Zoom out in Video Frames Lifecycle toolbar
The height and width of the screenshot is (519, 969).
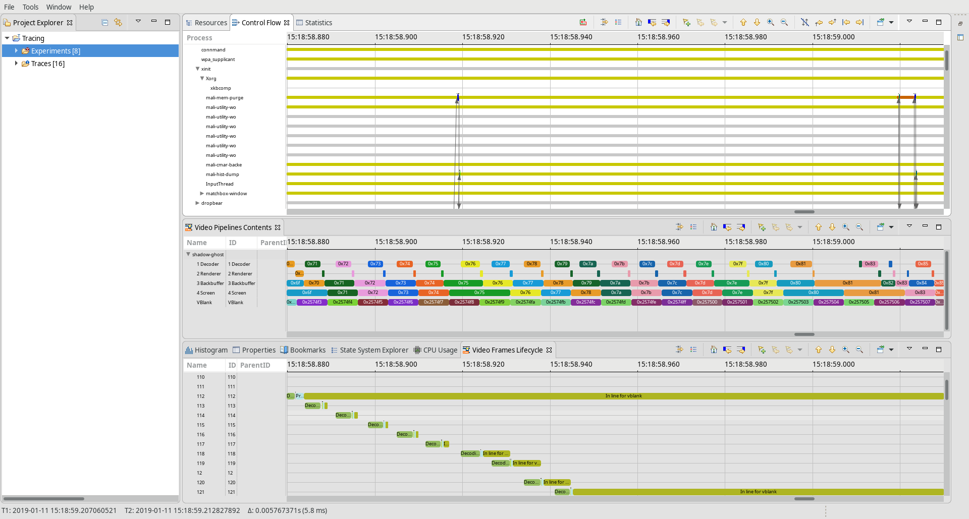tap(859, 350)
